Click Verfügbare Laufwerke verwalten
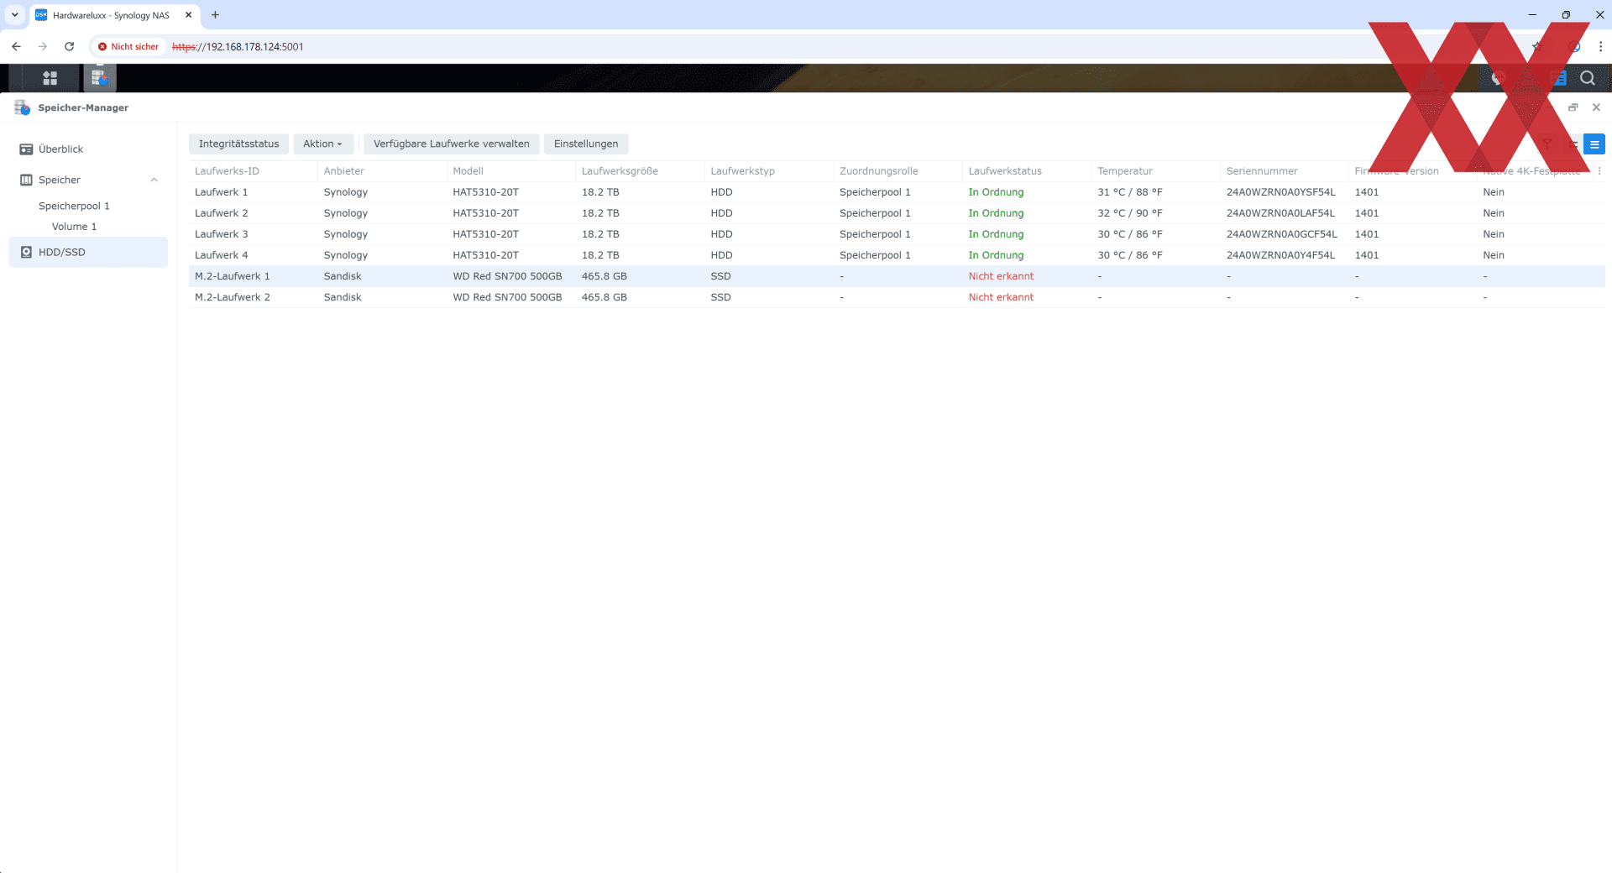Image resolution: width=1612 pixels, height=873 pixels. [x=451, y=144]
